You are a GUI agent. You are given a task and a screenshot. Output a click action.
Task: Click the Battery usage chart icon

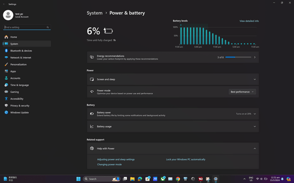[x=92, y=126]
